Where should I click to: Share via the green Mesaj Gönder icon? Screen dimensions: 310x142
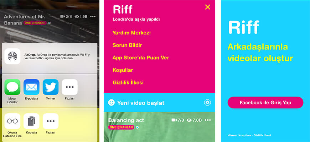click(12, 87)
